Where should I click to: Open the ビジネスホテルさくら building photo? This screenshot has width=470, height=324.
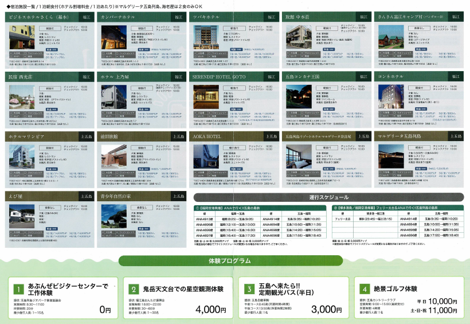click(22, 37)
